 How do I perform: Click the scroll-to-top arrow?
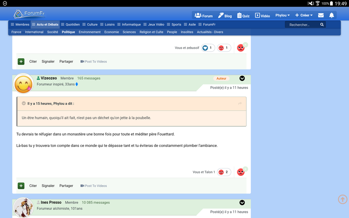tap(342, 200)
